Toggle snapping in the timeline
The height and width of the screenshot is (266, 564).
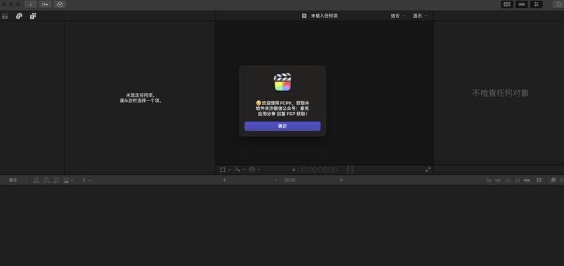coord(527,180)
